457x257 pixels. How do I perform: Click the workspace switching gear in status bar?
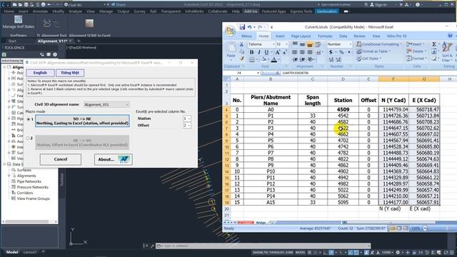tap(398, 252)
